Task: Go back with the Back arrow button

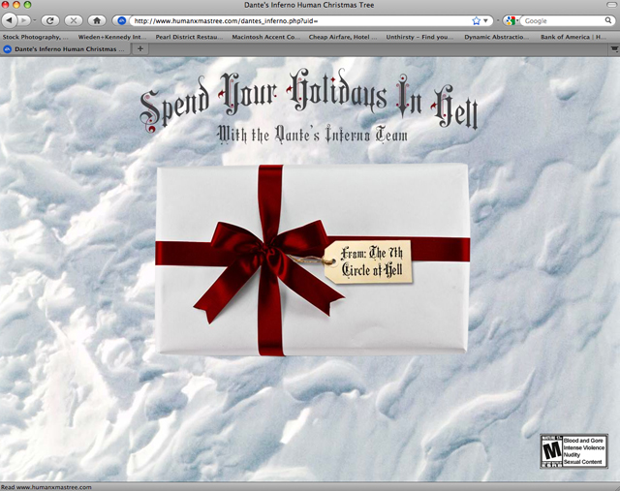Action: tap(10, 20)
